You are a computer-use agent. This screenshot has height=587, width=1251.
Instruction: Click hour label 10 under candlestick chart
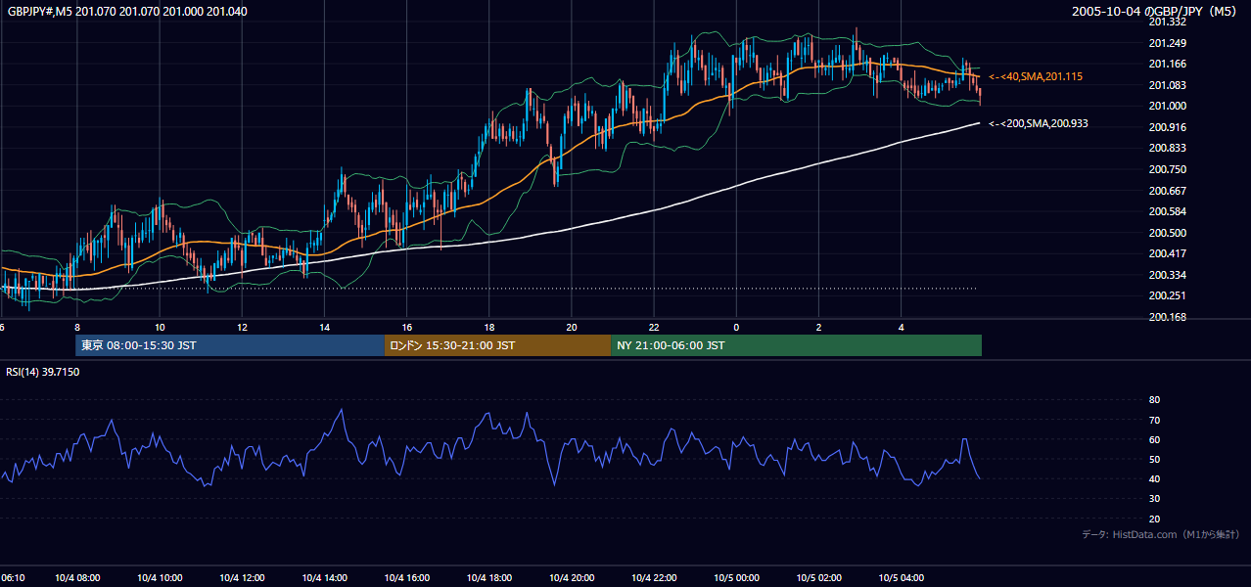tap(160, 327)
